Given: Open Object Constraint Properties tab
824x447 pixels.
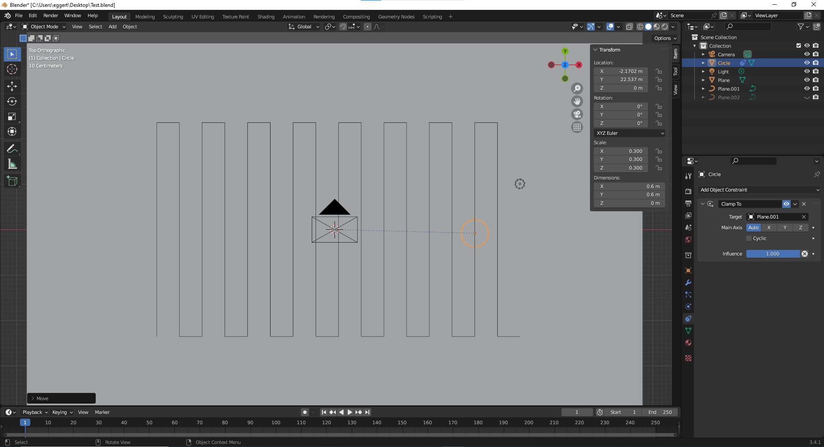Looking at the screenshot, I should (x=688, y=319).
